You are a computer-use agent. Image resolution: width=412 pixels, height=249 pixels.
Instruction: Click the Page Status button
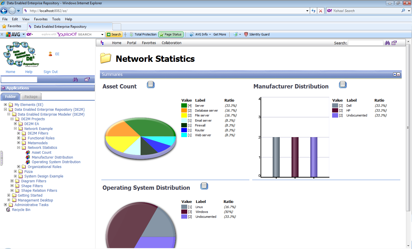171,34
